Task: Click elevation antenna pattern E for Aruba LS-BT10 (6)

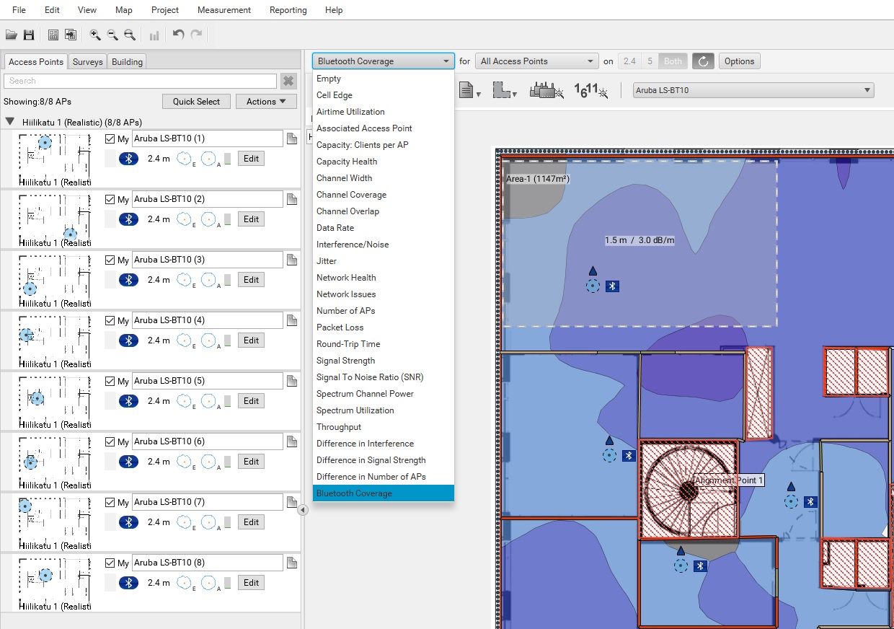Action: pyautogui.click(x=185, y=462)
